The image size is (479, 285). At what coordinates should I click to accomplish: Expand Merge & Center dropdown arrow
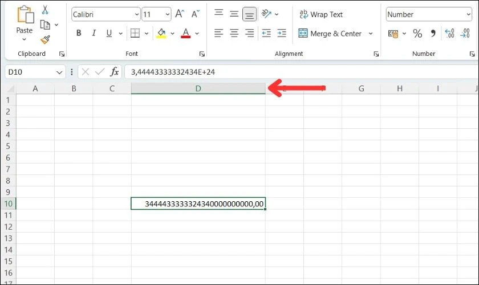tap(371, 33)
